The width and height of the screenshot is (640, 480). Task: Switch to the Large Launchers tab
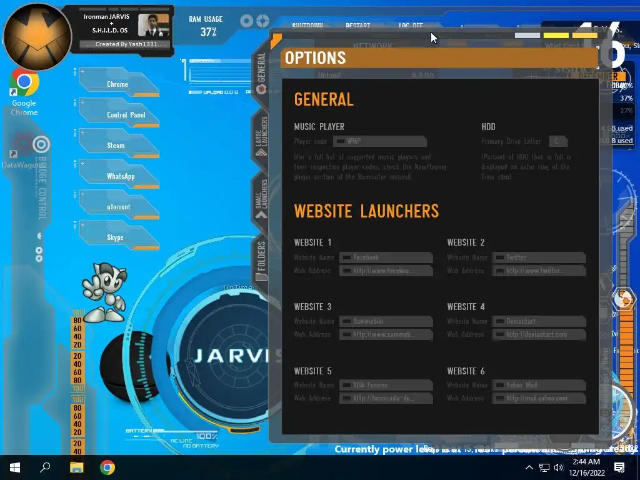(x=261, y=136)
